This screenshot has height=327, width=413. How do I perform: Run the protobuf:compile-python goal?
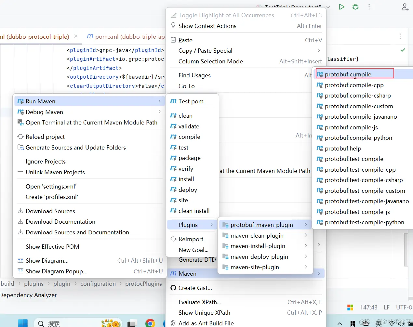tap(363, 138)
